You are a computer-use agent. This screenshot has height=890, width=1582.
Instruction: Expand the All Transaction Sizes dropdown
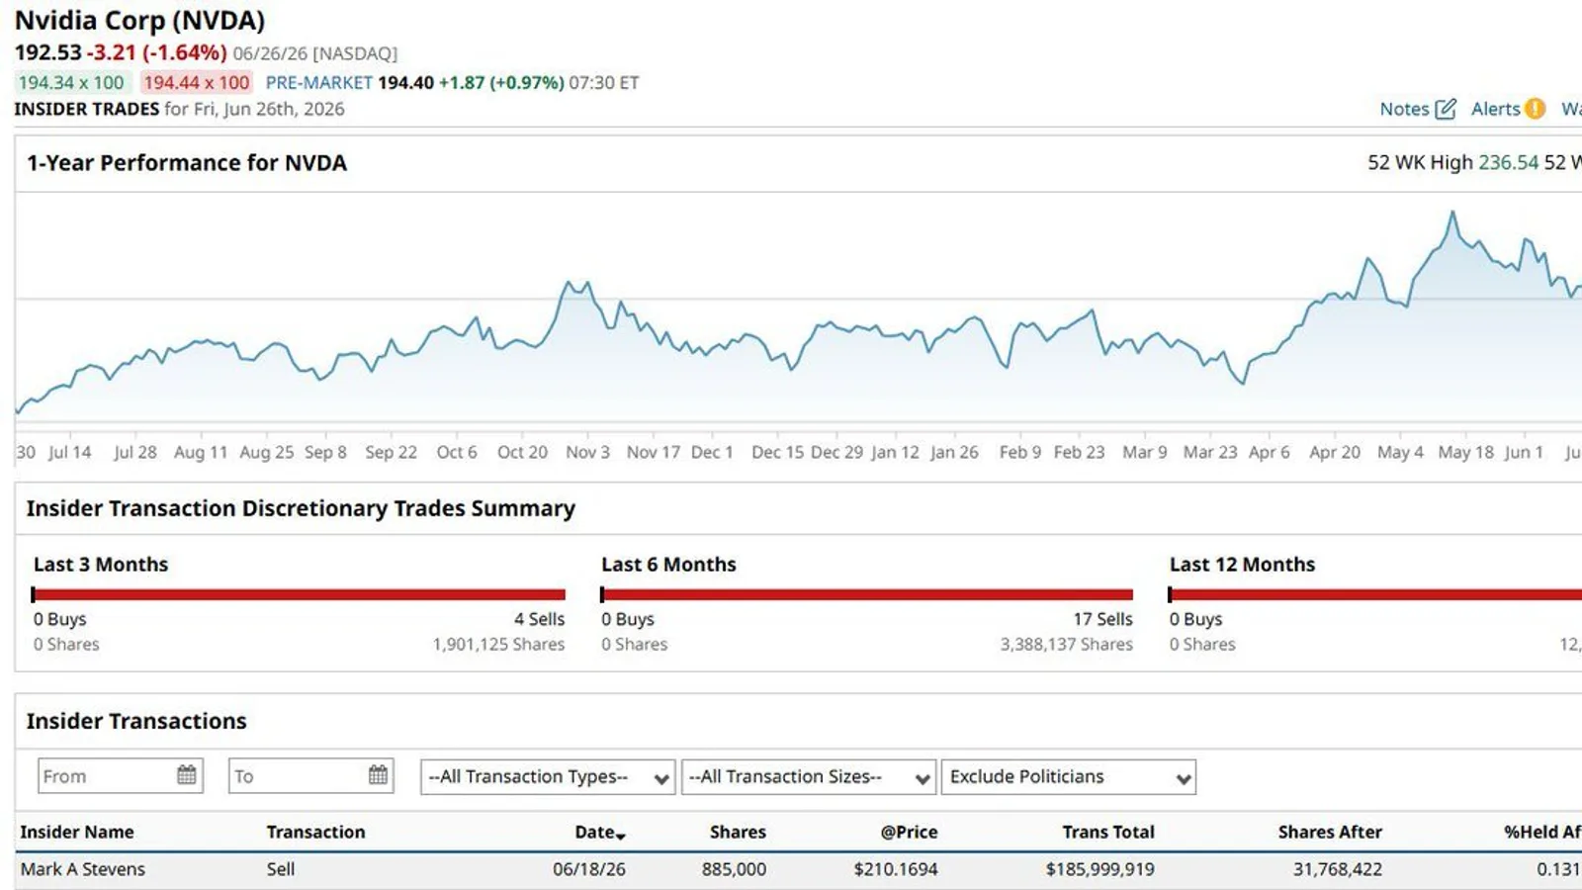[809, 777]
